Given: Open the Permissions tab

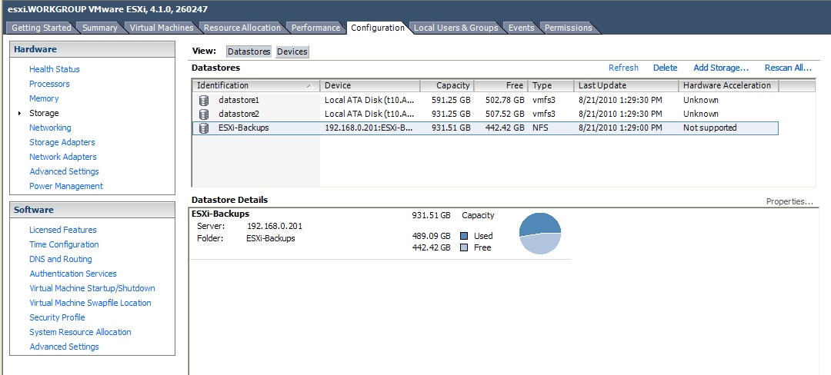Looking at the screenshot, I should tap(568, 28).
